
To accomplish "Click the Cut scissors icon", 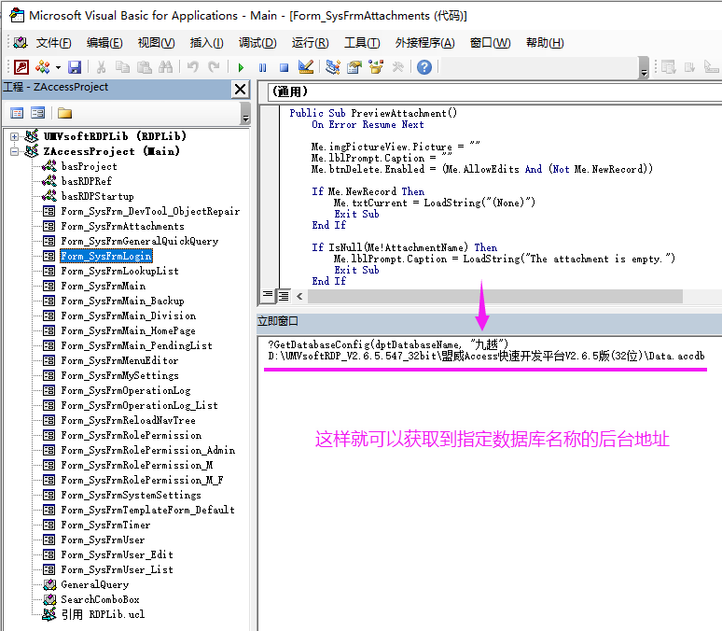I will (101, 67).
